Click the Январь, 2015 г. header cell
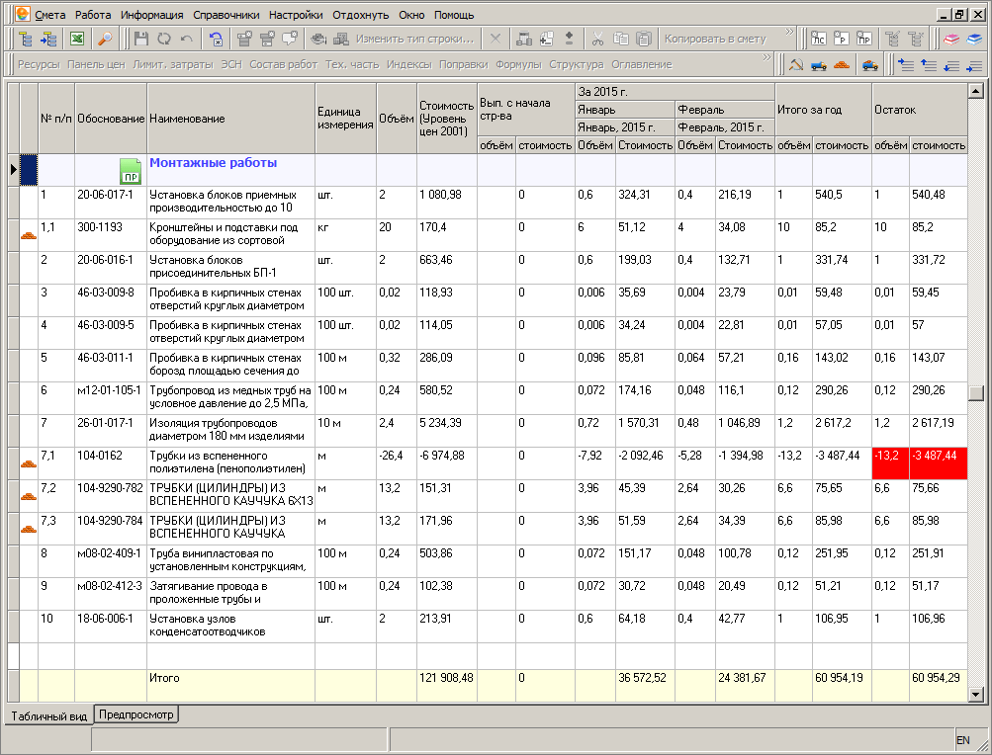The width and height of the screenshot is (992, 755). [x=624, y=127]
